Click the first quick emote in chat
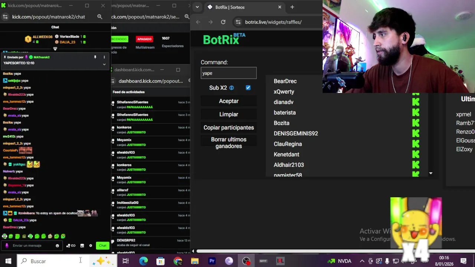The width and height of the screenshot is (475, 267). tap(4, 236)
